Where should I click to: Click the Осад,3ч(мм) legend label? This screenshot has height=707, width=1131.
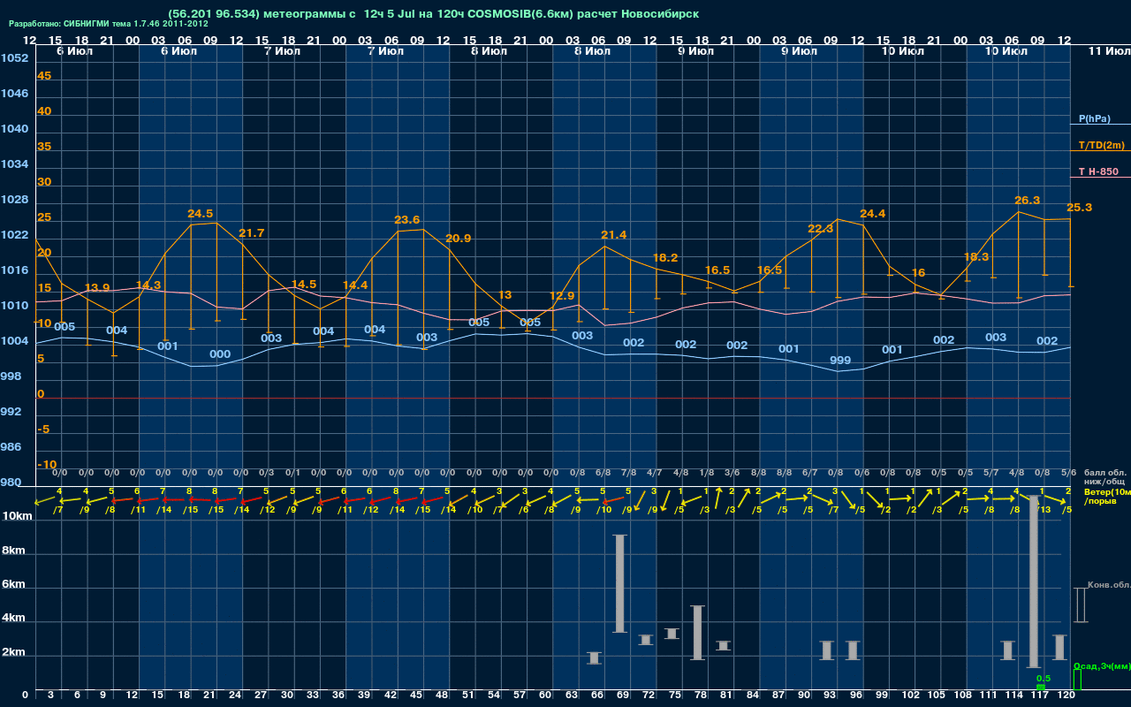pos(1101,665)
